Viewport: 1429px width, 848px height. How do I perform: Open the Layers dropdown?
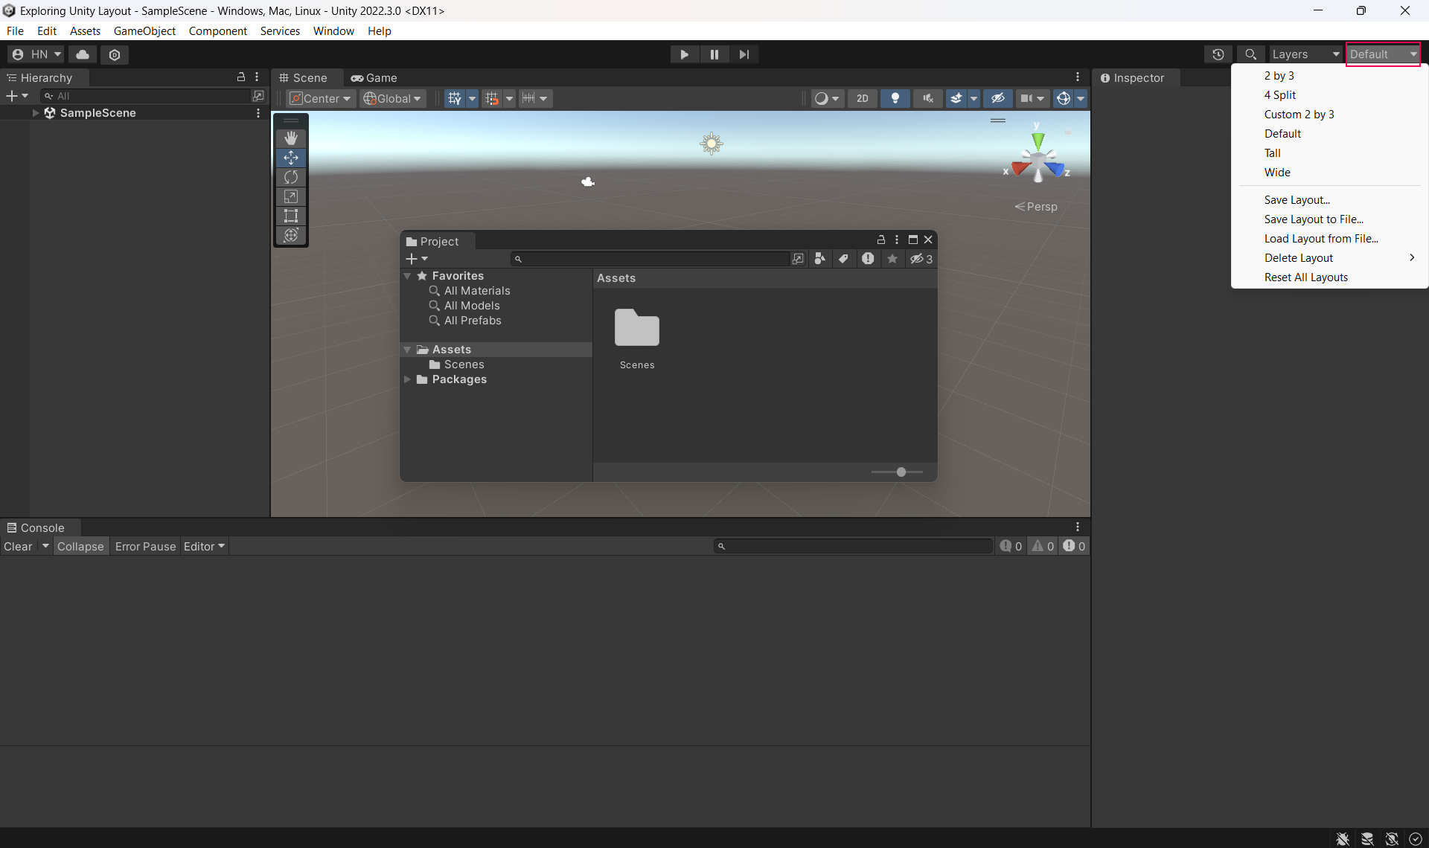(1305, 54)
